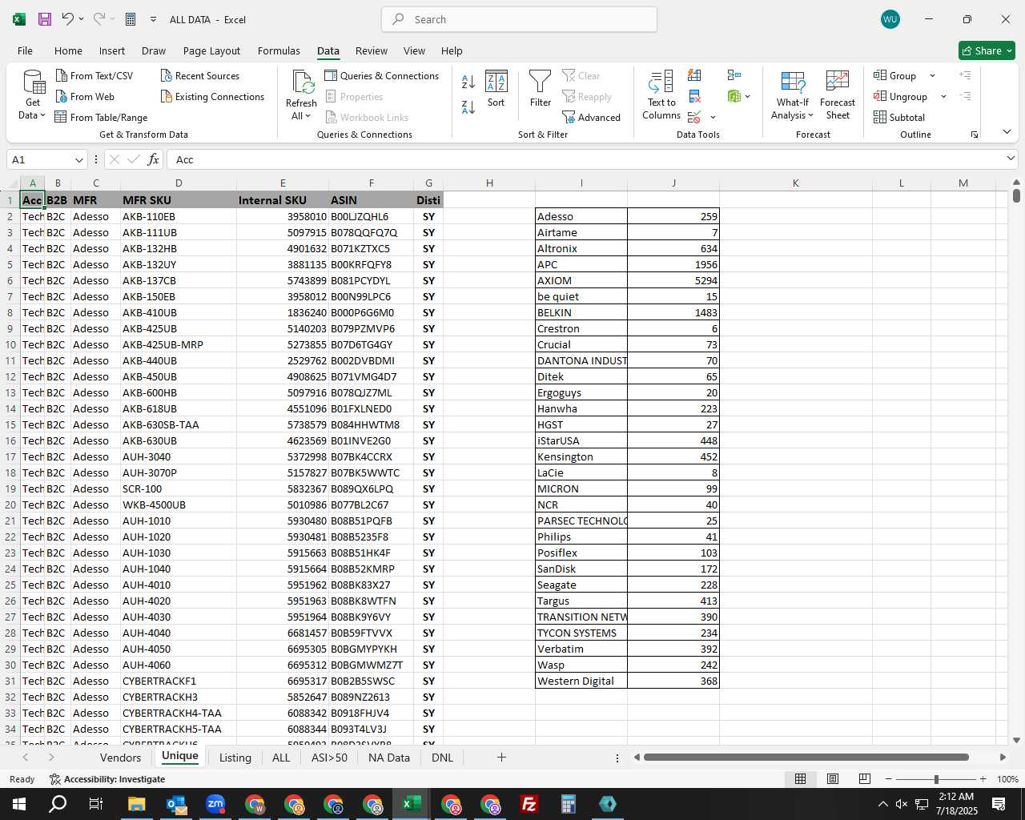Image resolution: width=1025 pixels, height=820 pixels.
Task: Switch to the Listing sheet tab
Action: pyautogui.click(x=235, y=757)
